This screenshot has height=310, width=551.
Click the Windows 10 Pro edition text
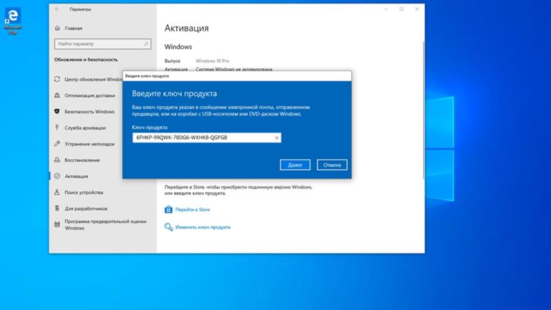point(212,61)
